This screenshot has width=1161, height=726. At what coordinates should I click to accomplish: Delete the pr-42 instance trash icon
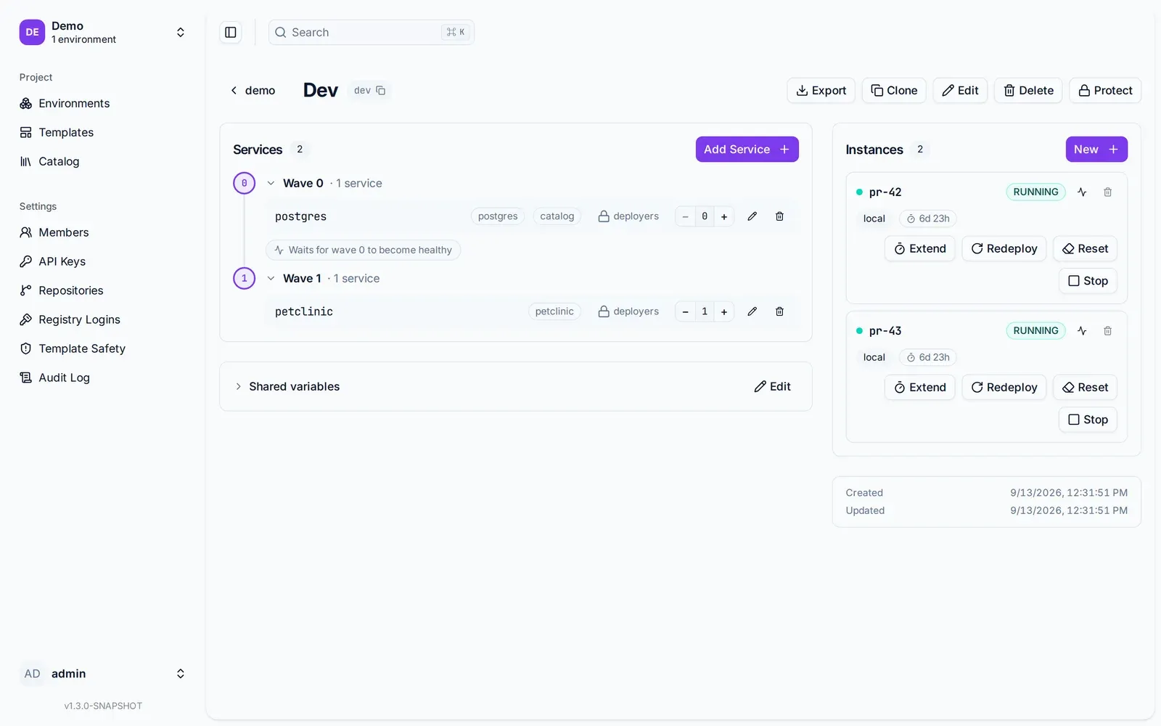coord(1108,192)
